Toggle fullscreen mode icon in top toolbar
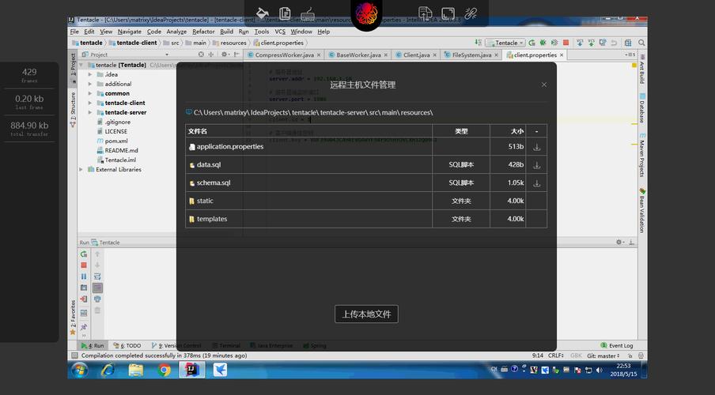Viewport: 715px width, 395px height. pos(448,13)
